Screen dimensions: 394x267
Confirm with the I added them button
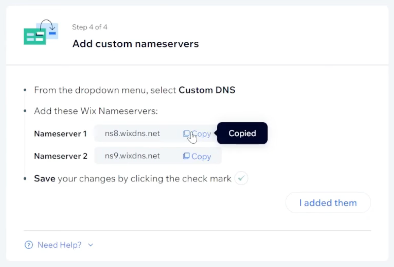click(x=328, y=203)
